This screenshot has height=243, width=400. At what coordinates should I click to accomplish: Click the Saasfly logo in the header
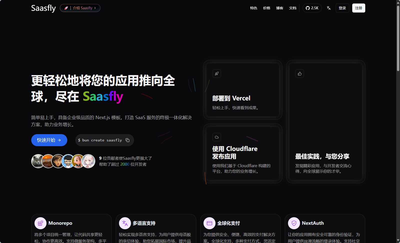pos(43,8)
